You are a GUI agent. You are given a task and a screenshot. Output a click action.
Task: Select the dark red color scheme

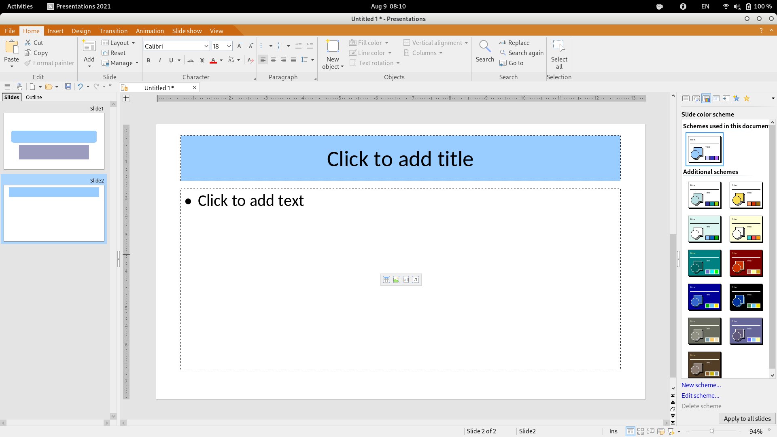pyautogui.click(x=746, y=263)
